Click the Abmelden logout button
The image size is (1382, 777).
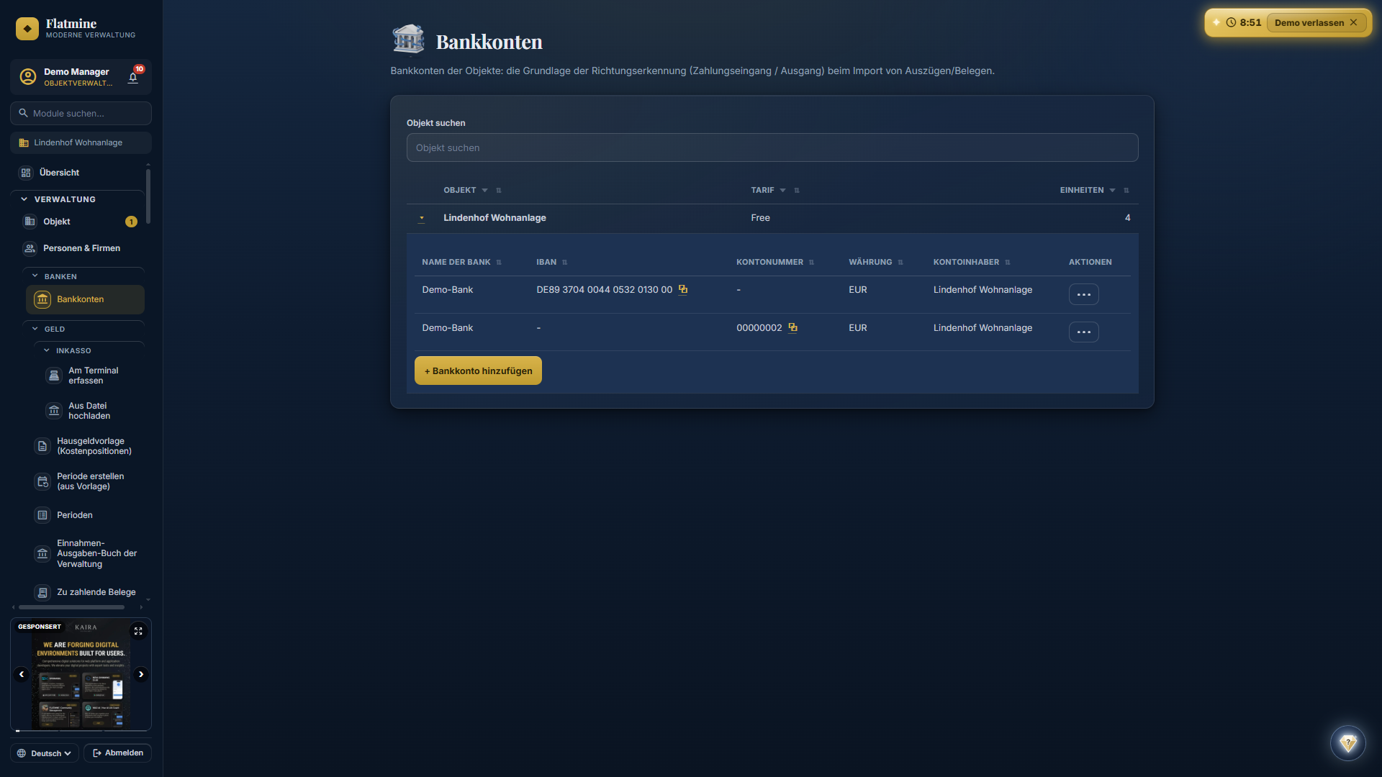pos(118,753)
